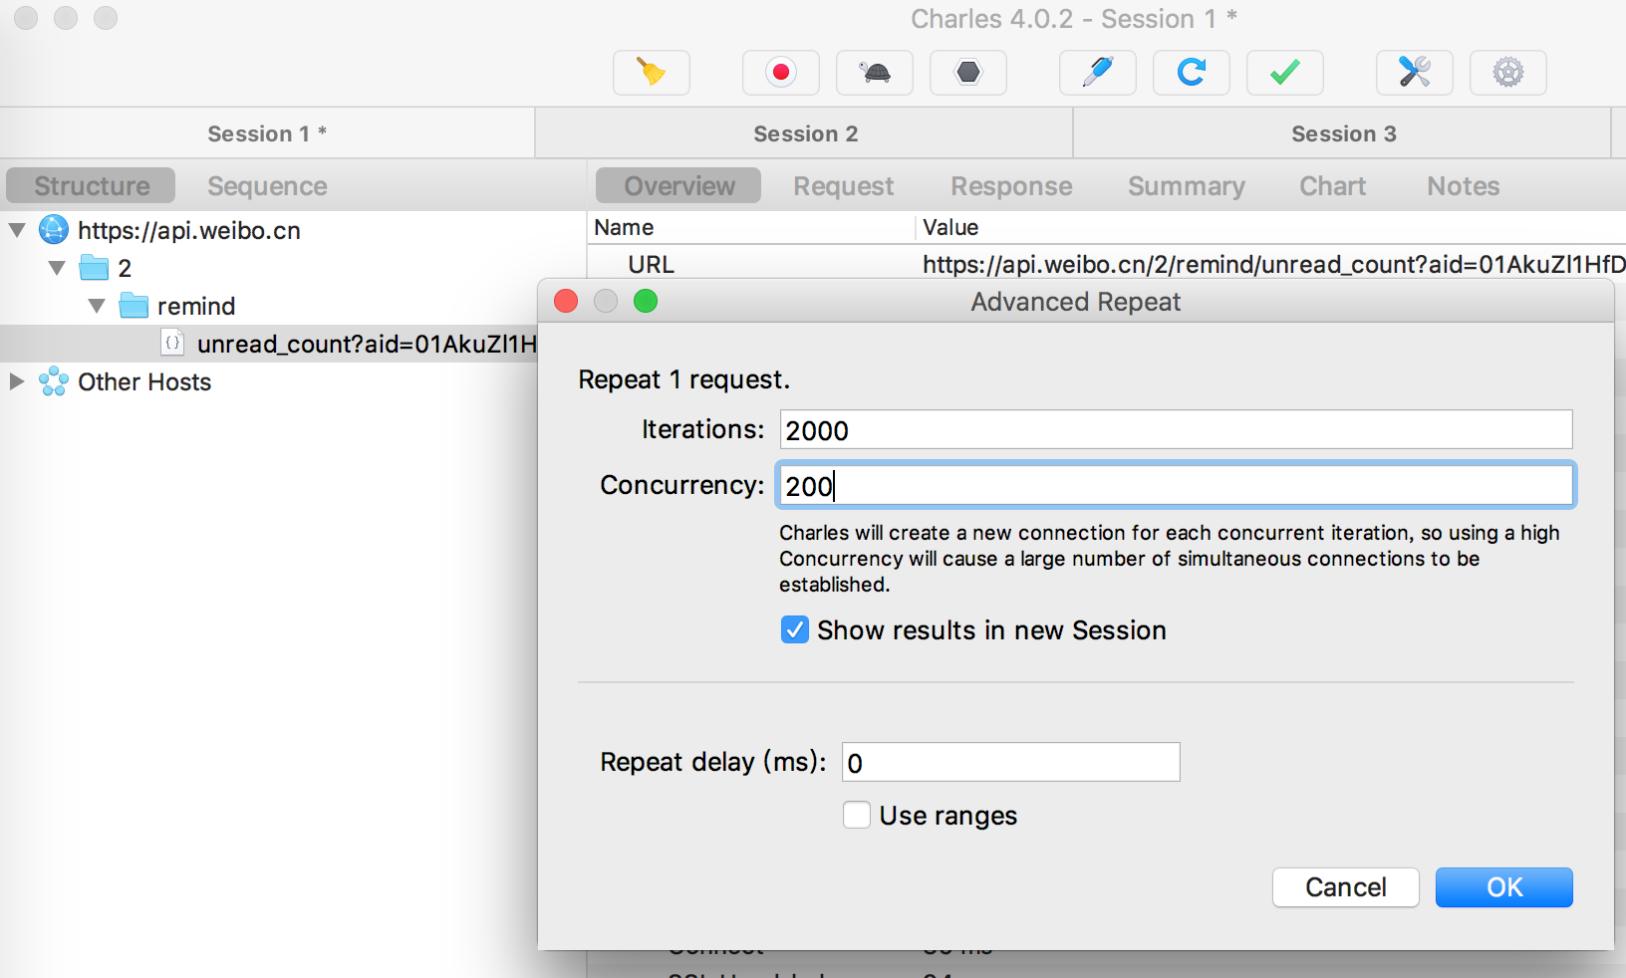Viewport: 1626px width, 978px height.
Task: Zoom the Advanced Repeat dialog with green button
Action: [x=646, y=301]
